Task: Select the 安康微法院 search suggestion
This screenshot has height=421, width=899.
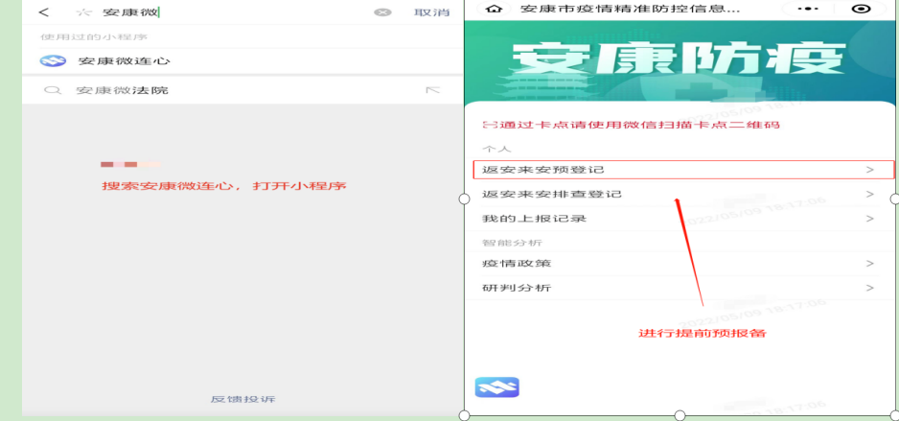Action: click(x=242, y=90)
